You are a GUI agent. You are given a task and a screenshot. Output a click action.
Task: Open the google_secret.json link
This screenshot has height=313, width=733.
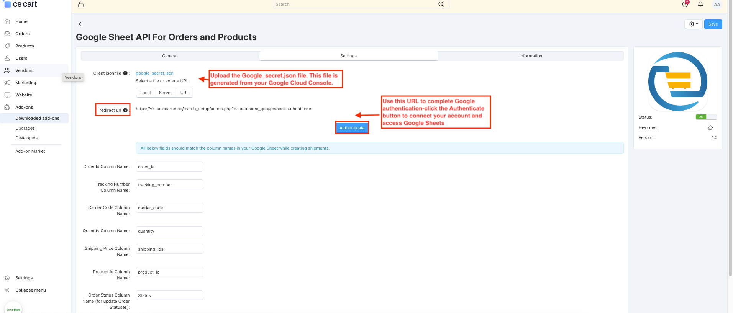155,73
